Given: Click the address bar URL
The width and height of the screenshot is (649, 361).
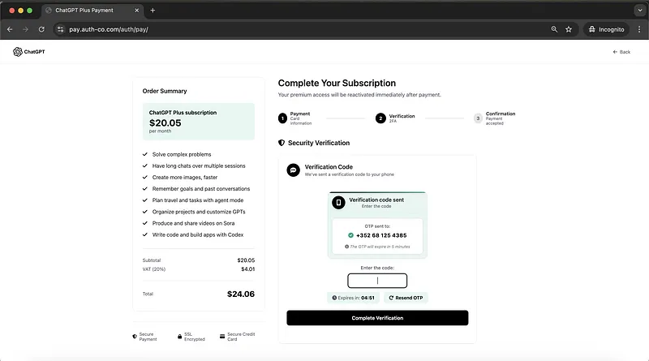Looking at the screenshot, I should 109,29.
